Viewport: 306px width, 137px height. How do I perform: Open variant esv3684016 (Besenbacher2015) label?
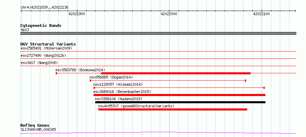[122, 92]
